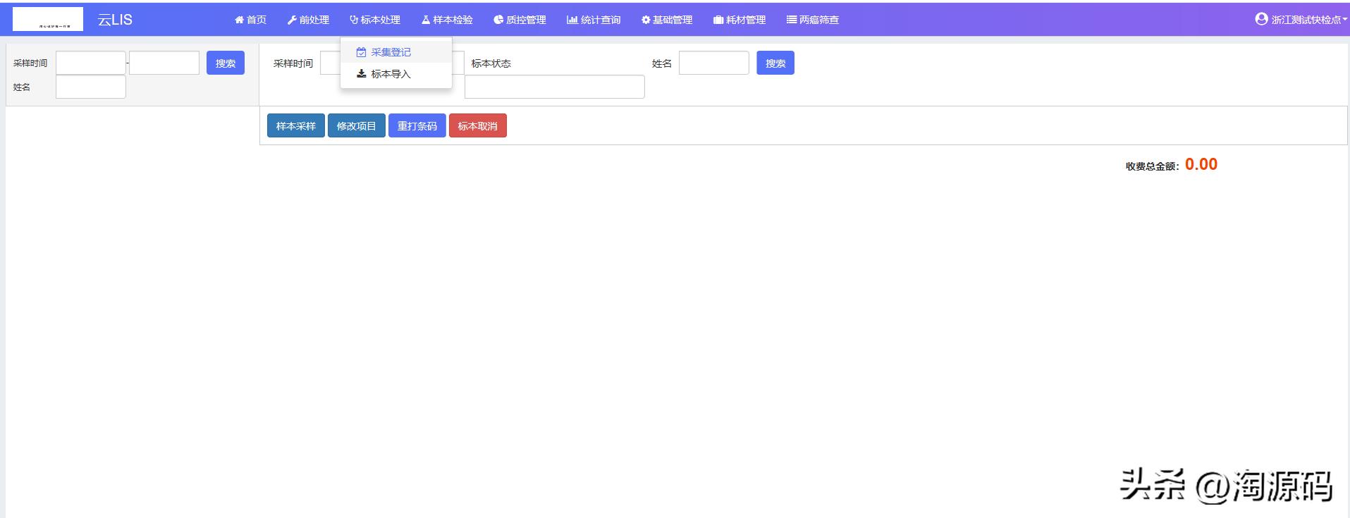The height and width of the screenshot is (518, 1350).
Task: Click the 修改项目 button
Action: click(357, 125)
